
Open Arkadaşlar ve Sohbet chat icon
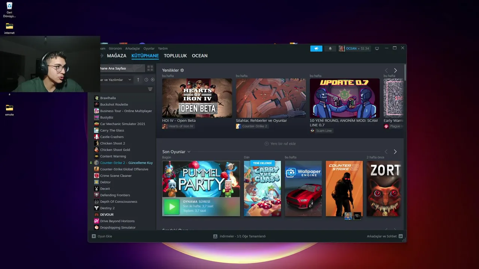pos(400,236)
